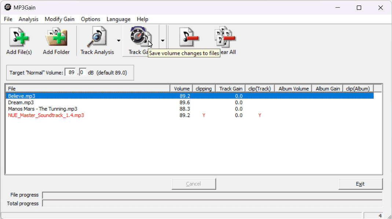Click the clip(Track) Y for NUE_Master_Soundtrack
Viewport: 392px width, 219px height.
tap(260, 116)
